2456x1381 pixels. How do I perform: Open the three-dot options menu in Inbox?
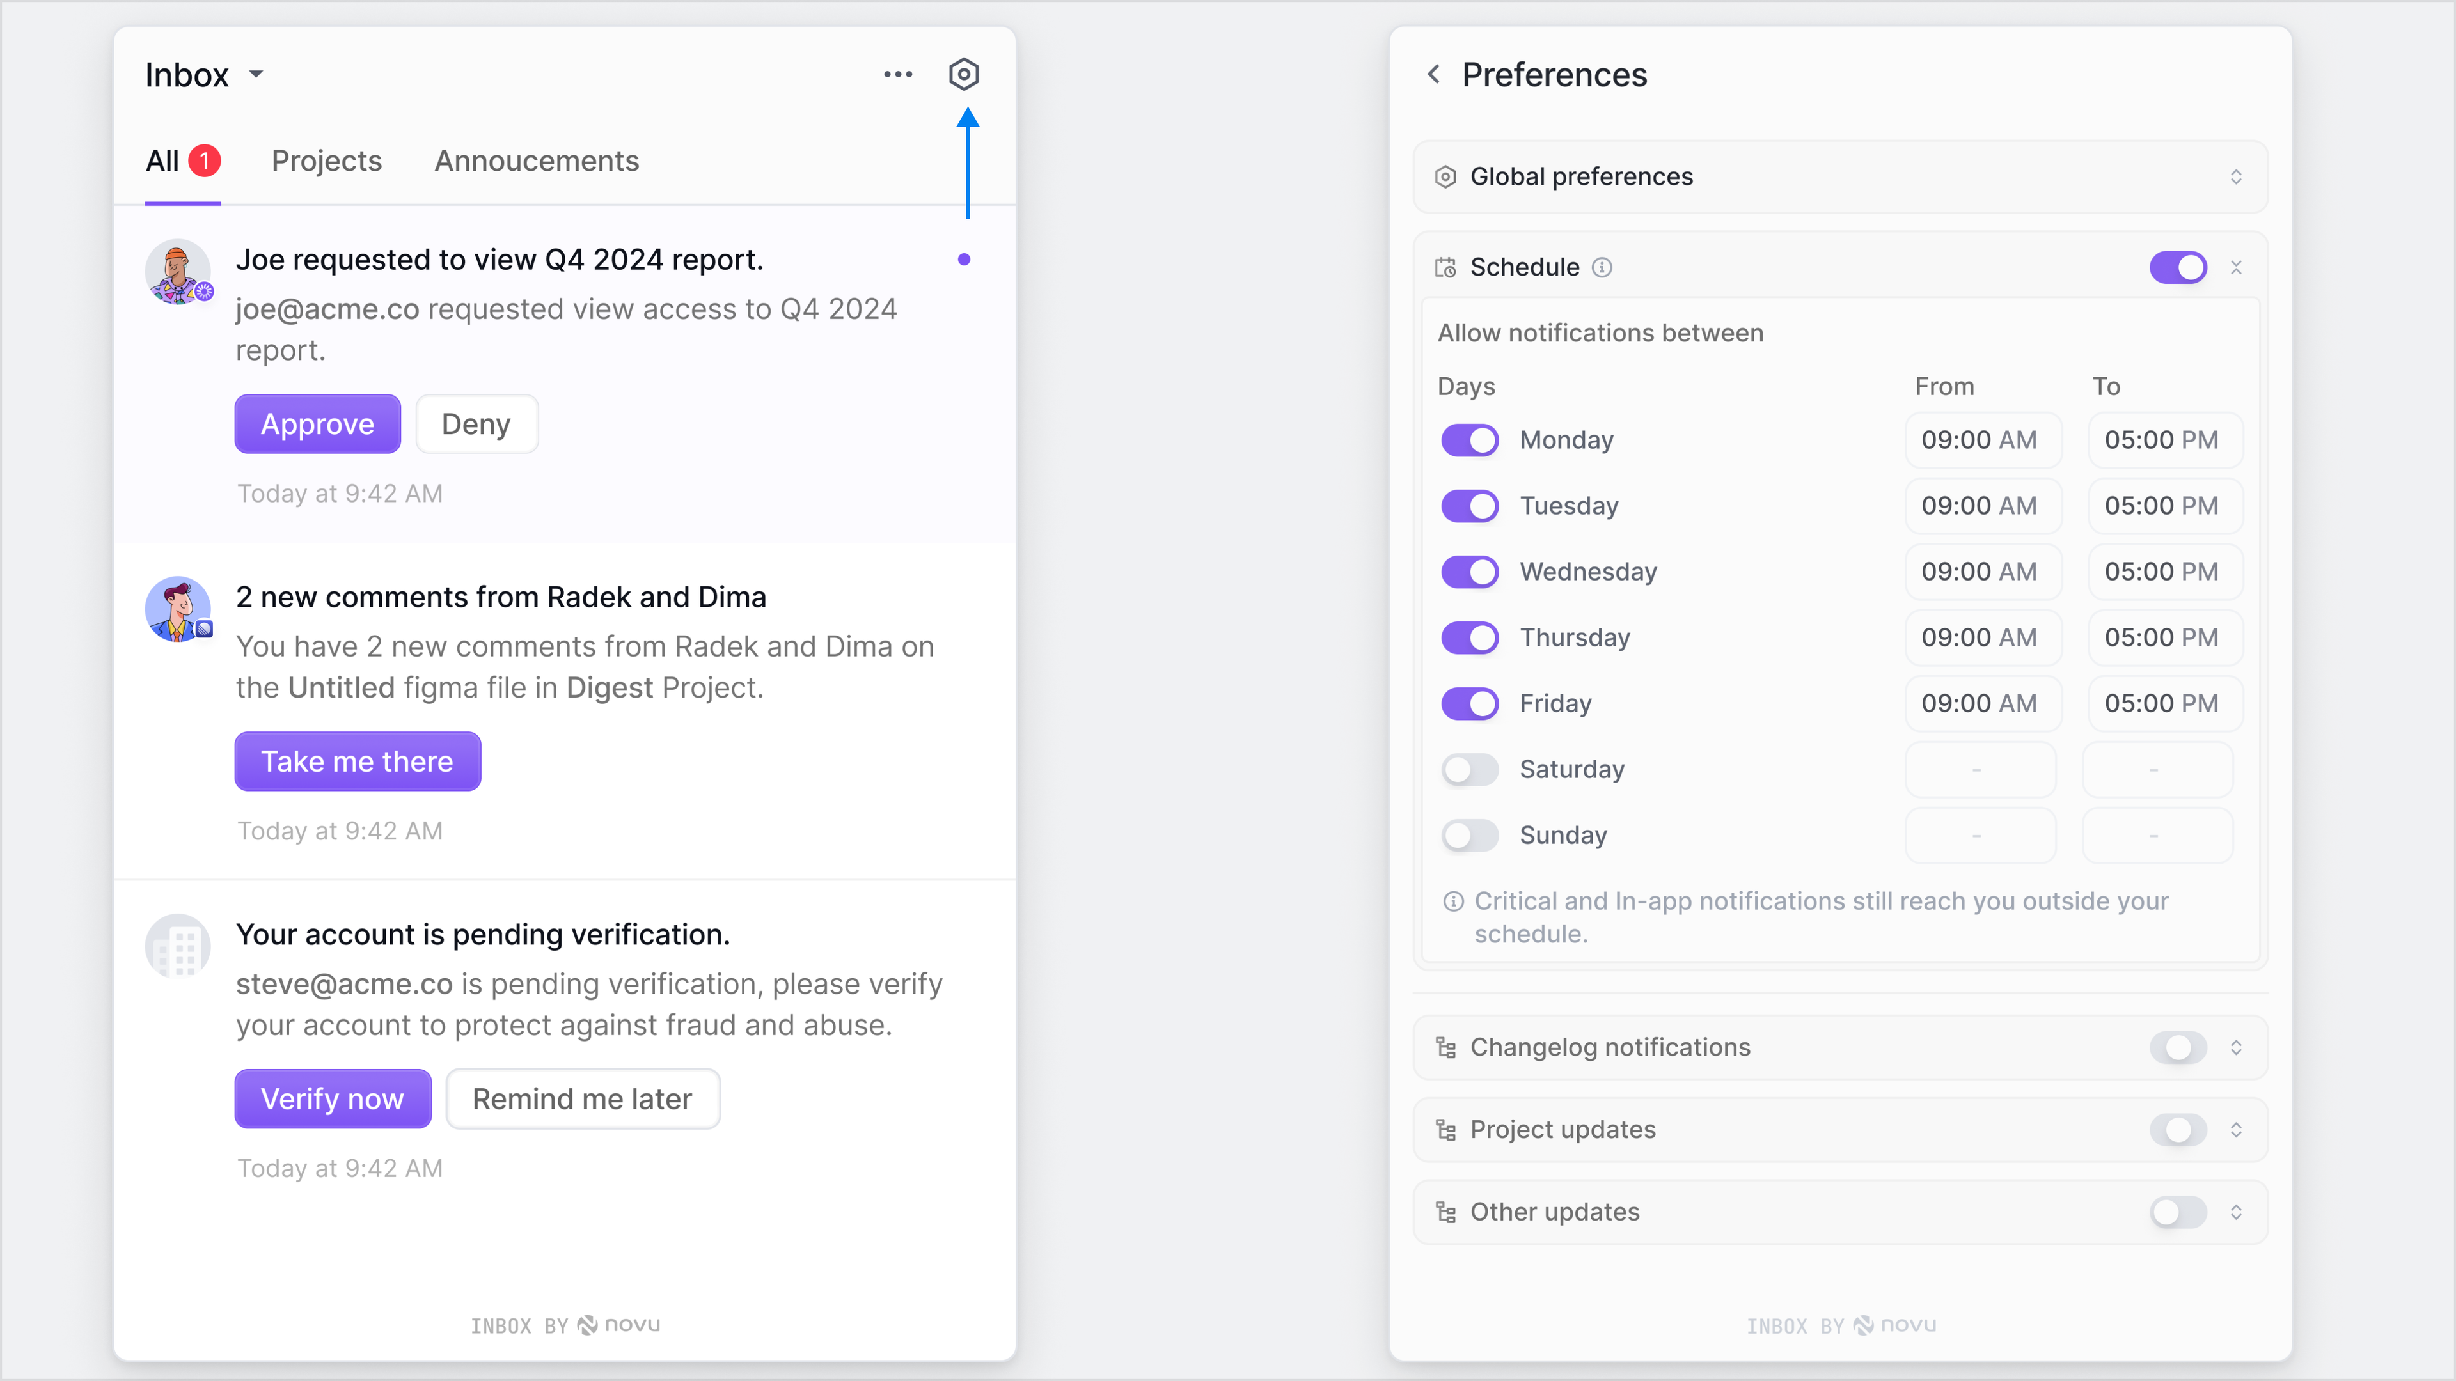tap(897, 74)
